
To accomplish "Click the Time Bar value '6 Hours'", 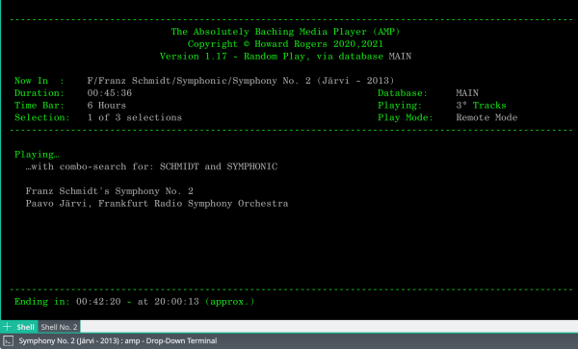I will tap(107, 106).
